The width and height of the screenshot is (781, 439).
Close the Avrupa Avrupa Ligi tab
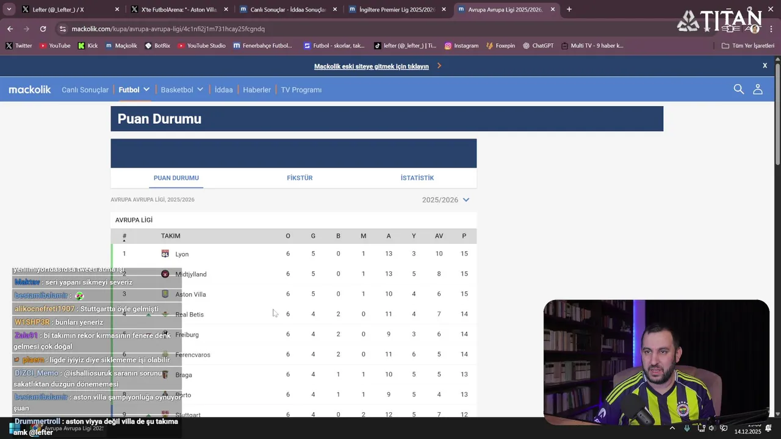[x=553, y=9]
